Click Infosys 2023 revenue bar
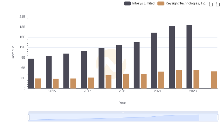The height and width of the screenshot is (128, 223). point(189,57)
